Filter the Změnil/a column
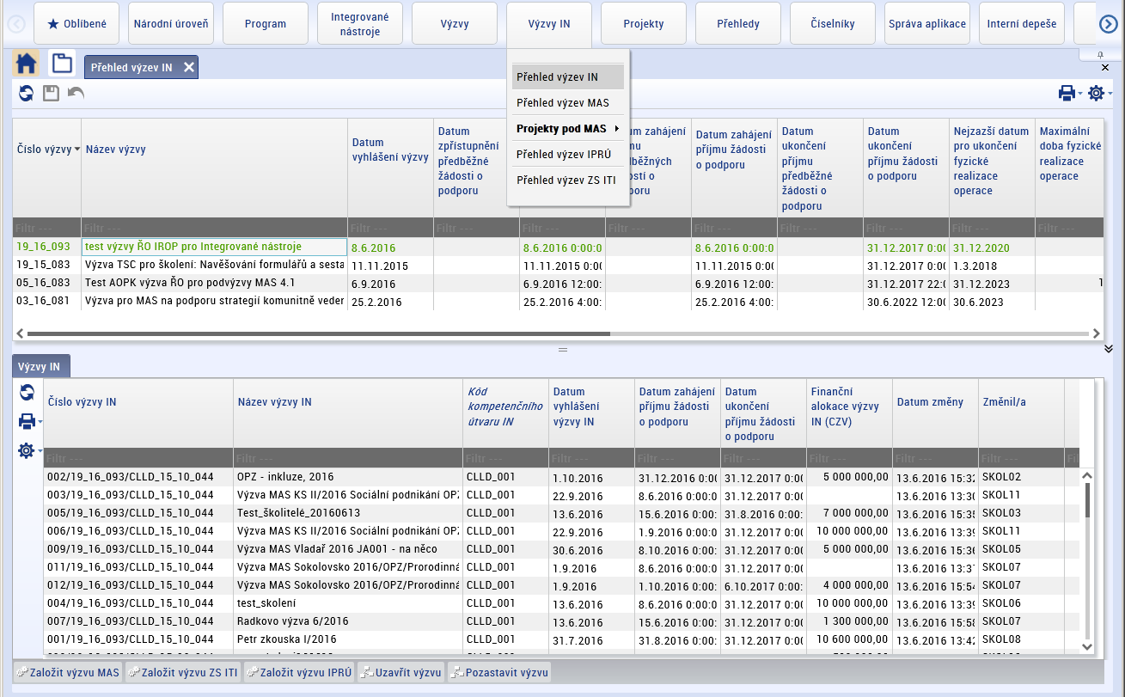The height and width of the screenshot is (697, 1125). 1021,458
